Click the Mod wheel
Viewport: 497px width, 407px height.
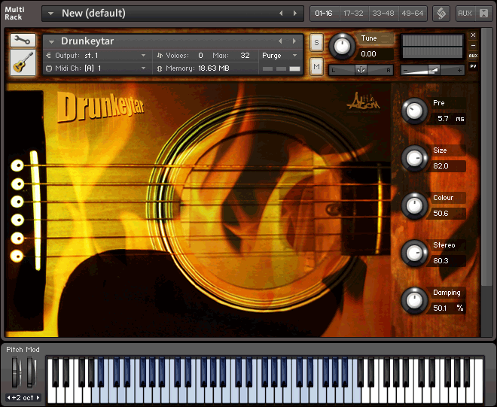tap(31, 372)
